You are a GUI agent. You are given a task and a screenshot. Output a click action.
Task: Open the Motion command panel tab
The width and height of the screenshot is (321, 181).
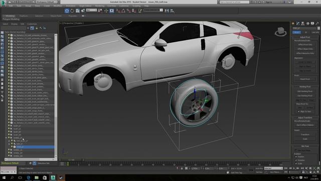point(307,24)
